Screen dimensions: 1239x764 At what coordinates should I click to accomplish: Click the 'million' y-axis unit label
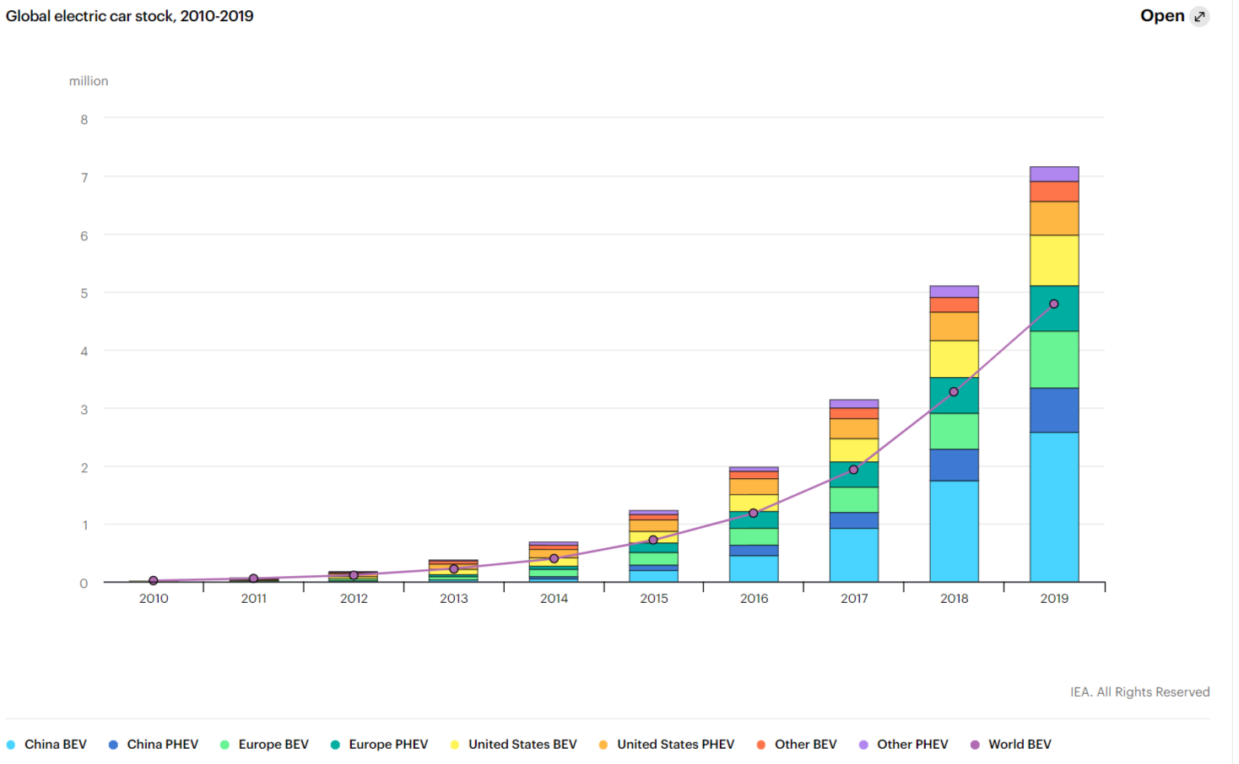[x=89, y=81]
